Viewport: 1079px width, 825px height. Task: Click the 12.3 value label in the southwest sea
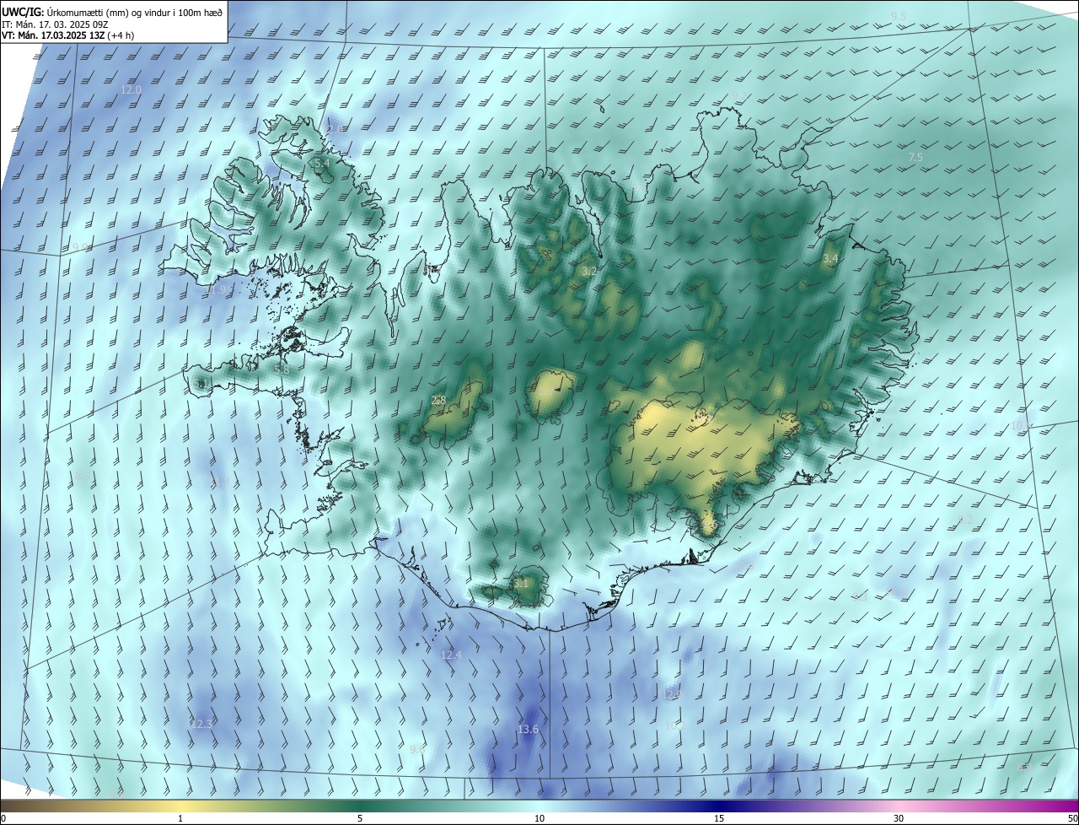pos(202,725)
